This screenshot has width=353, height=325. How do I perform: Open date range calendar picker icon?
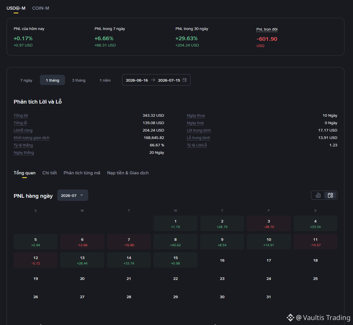point(185,80)
